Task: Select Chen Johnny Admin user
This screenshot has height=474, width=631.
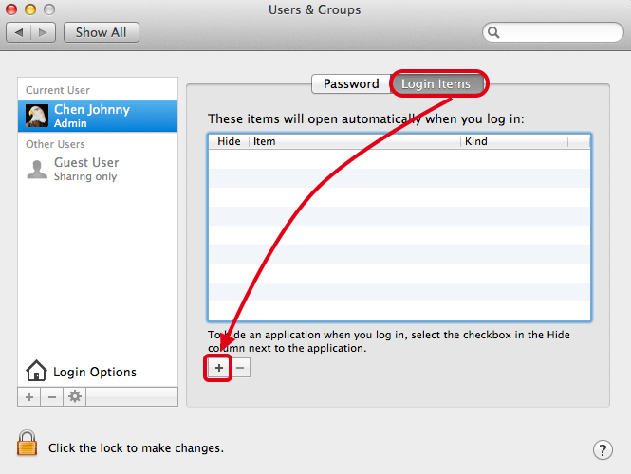Action: pyautogui.click(x=98, y=116)
